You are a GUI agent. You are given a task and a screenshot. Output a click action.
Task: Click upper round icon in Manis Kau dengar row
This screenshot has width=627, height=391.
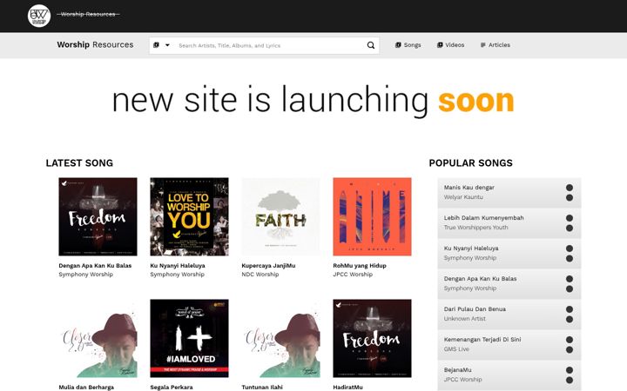(x=570, y=188)
